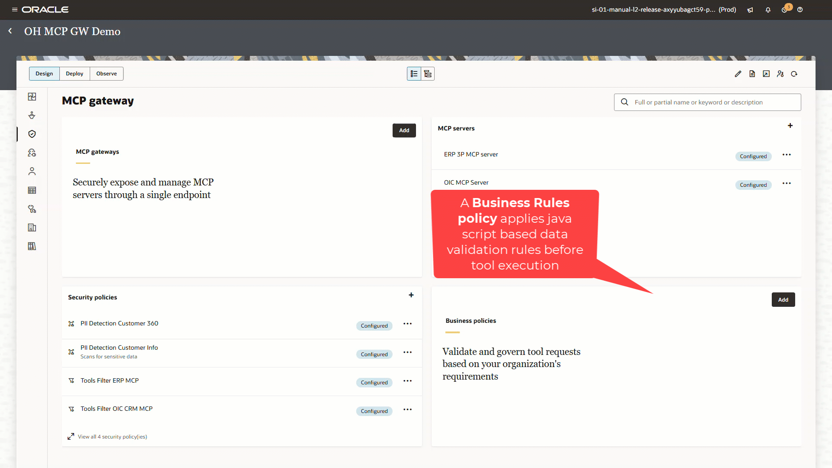
Task: Switch to the Design tab
Action: point(44,74)
